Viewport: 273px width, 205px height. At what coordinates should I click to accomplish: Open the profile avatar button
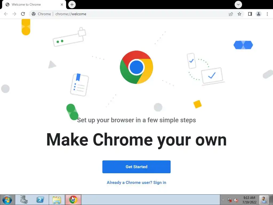[259, 14]
